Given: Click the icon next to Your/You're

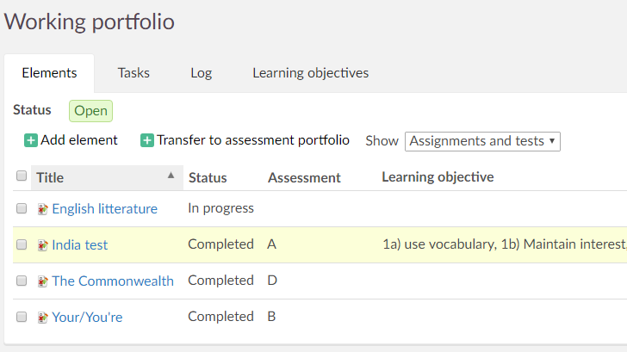Looking at the screenshot, I should click(43, 318).
